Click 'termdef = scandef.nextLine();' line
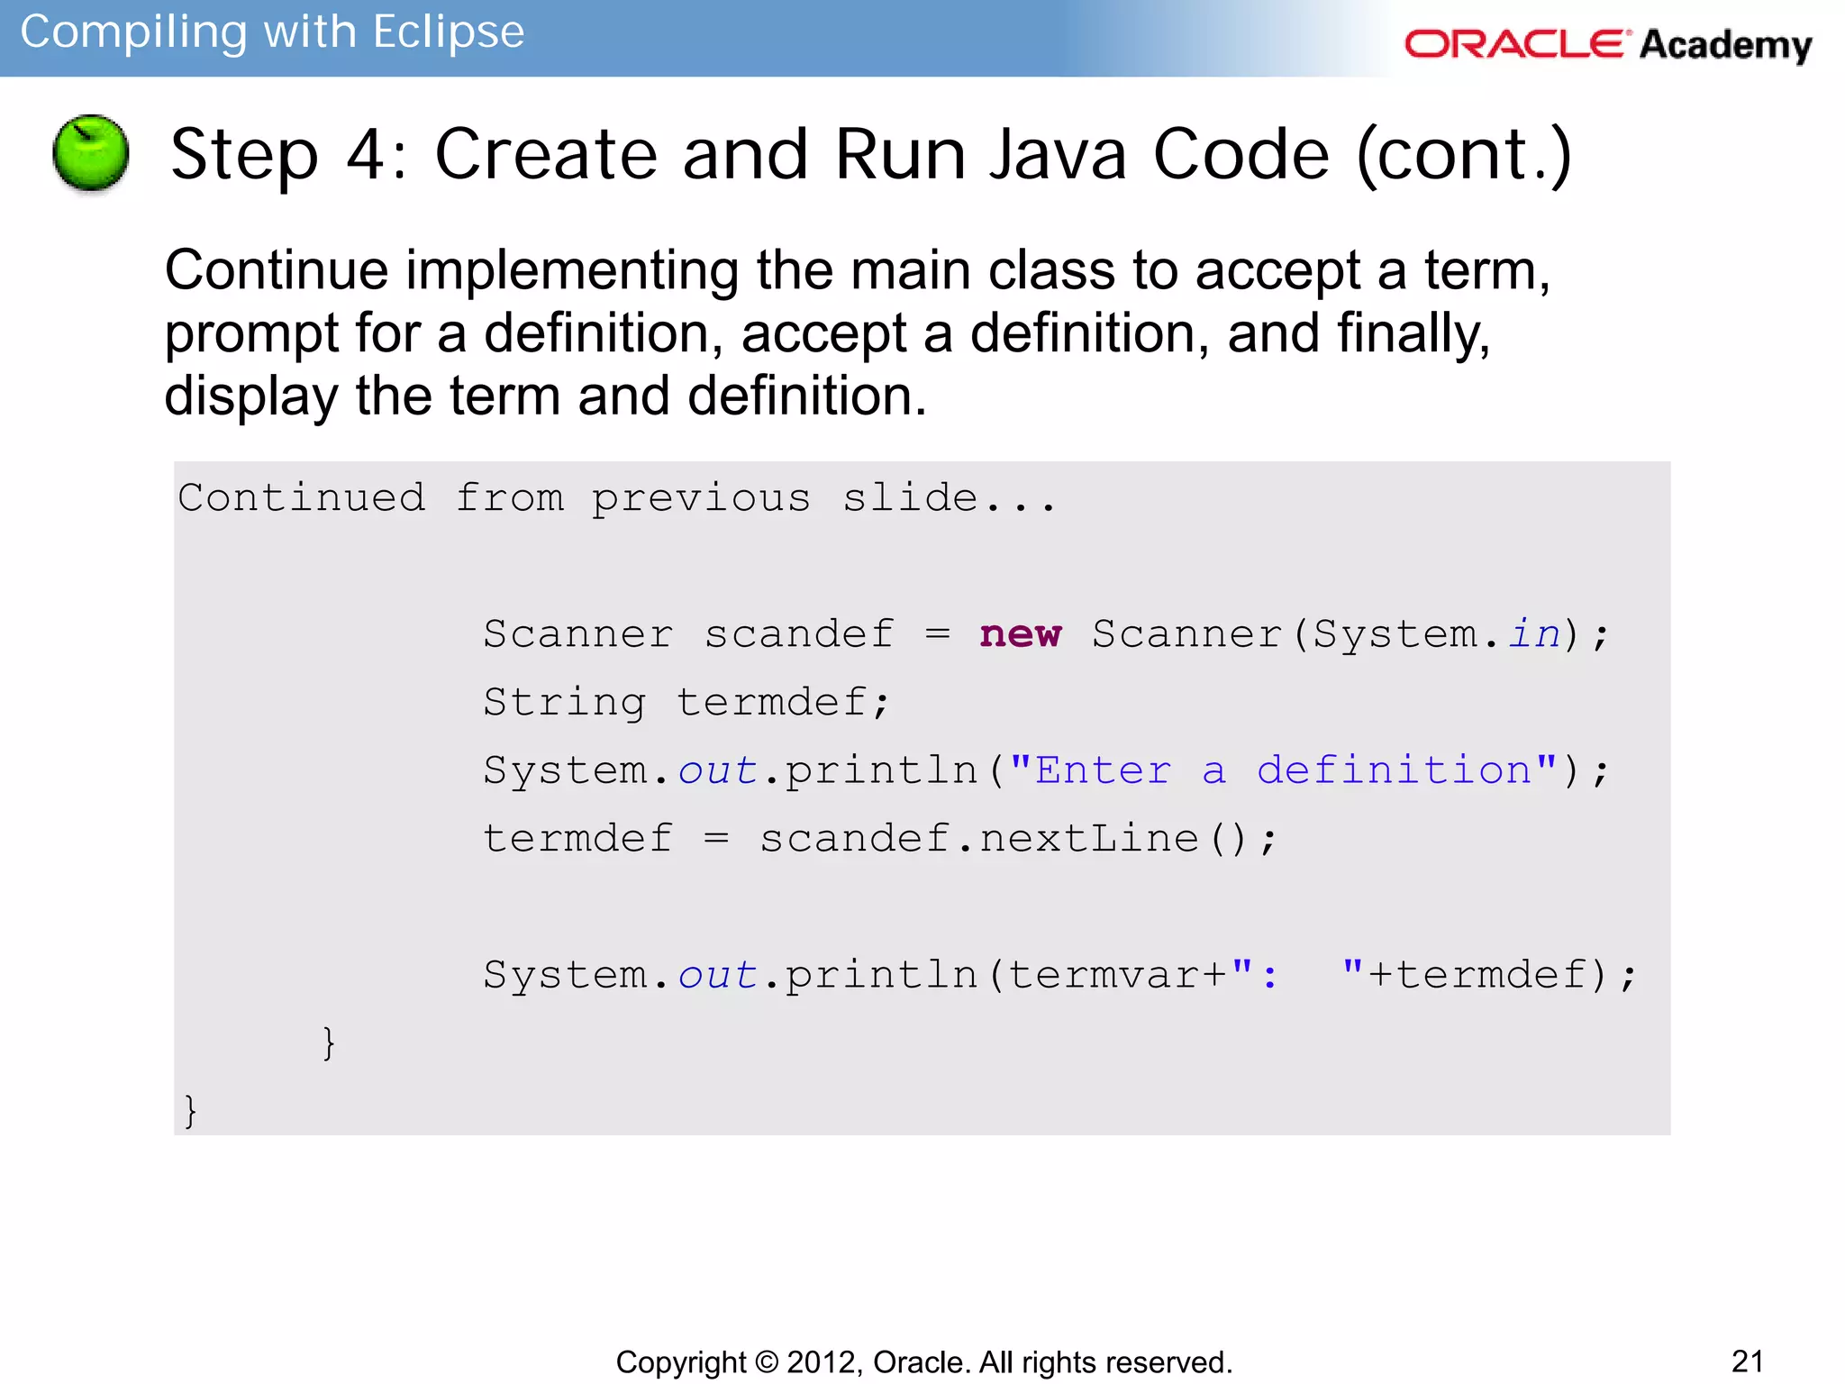Screen dimensions: 1845x1384 click(x=879, y=839)
